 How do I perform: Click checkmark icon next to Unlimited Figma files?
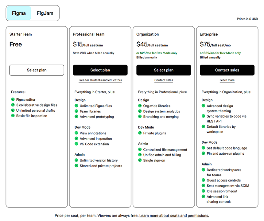point(77,106)
